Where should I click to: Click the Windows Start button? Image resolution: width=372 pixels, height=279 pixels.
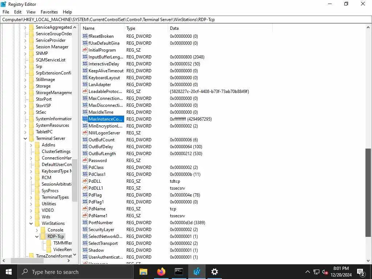pos(9,272)
